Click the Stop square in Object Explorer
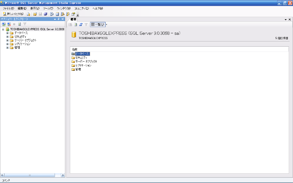293x183 pixels. click(14, 24)
